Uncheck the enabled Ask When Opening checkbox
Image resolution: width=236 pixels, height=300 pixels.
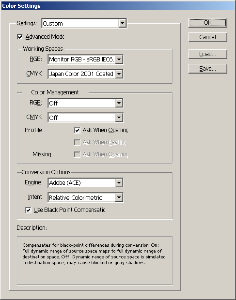click(77, 130)
